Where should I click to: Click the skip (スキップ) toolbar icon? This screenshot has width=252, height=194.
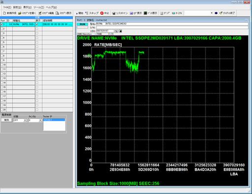click(87, 13)
